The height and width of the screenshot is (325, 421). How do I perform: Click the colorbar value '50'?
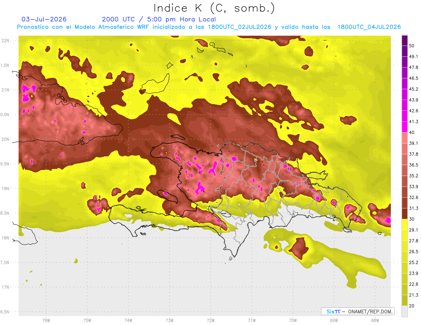(x=412, y=46)
